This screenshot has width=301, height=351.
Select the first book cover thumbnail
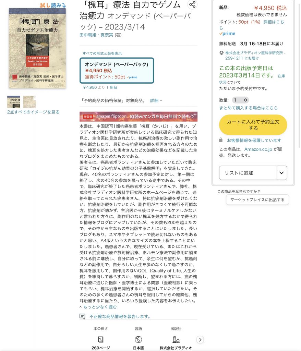(14, 102)
